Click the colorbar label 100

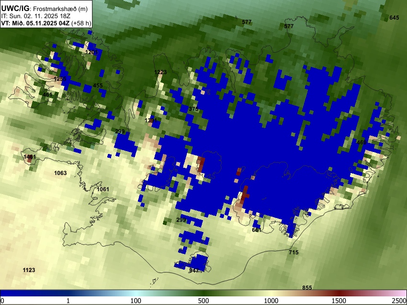pos(136,301)
